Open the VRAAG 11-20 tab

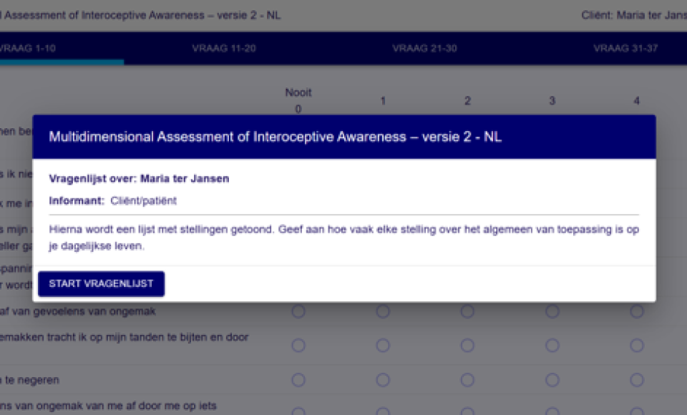pos(224,48)
